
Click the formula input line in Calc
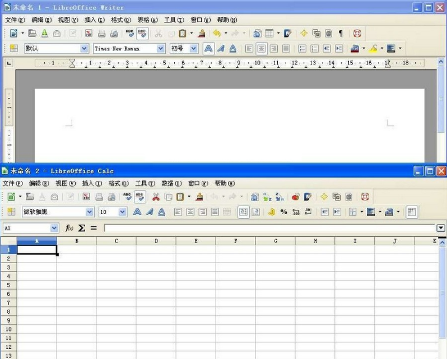269,228
